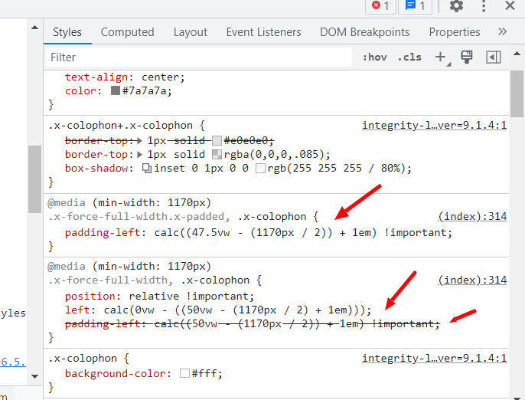Open integrity-l…ver=9.1.4:1 link of .x-colophon+.x-colophon
The width and height of the screenshot is (525, 400).
point(434,125)
